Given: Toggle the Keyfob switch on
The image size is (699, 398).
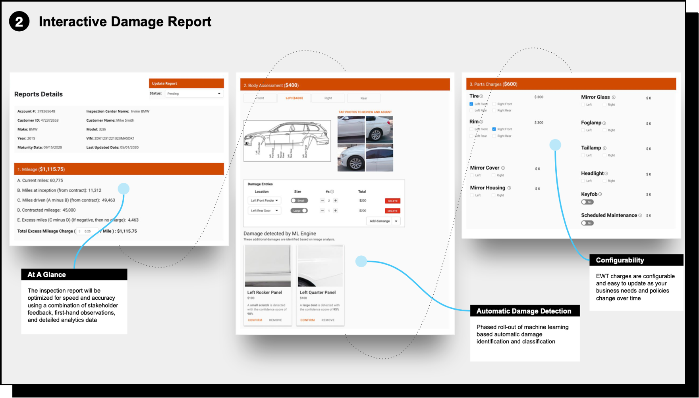Looking at the screenshot, I should (x=587, y=202).
